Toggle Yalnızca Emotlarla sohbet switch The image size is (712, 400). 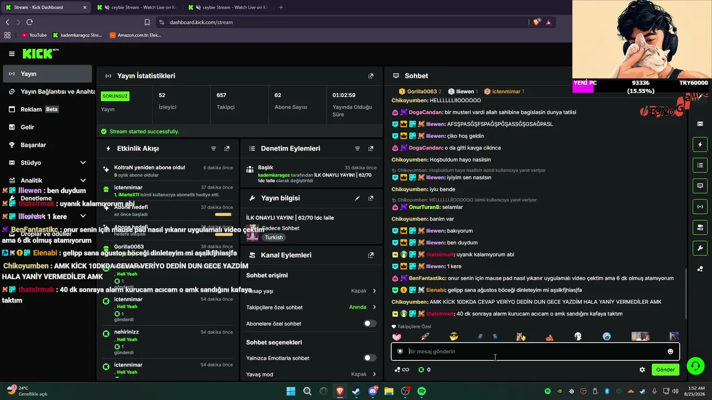370,358
